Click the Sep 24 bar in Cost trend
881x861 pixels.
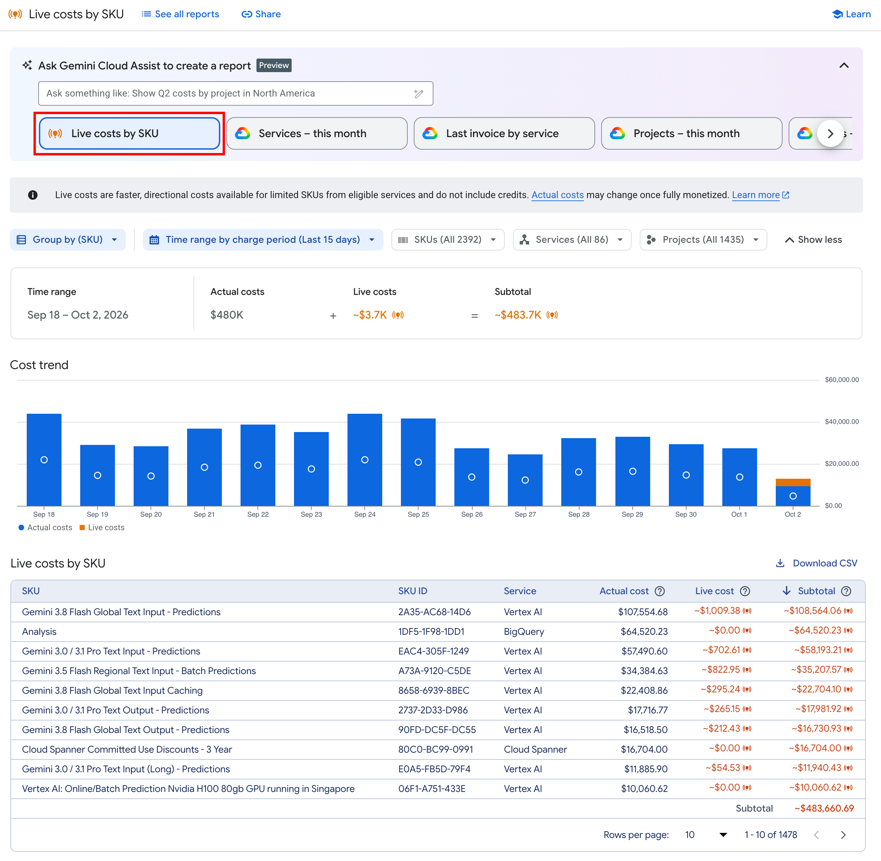coord(365,459)
